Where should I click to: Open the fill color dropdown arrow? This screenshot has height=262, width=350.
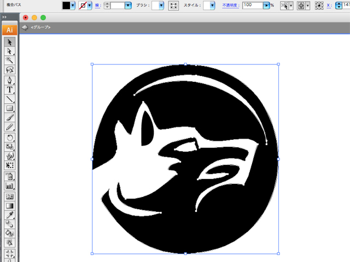pyautogui.click(x=73, y=5)
